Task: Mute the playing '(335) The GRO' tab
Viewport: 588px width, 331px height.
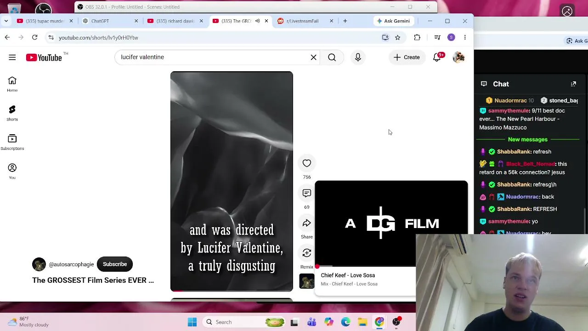Action: click(258, 21)
